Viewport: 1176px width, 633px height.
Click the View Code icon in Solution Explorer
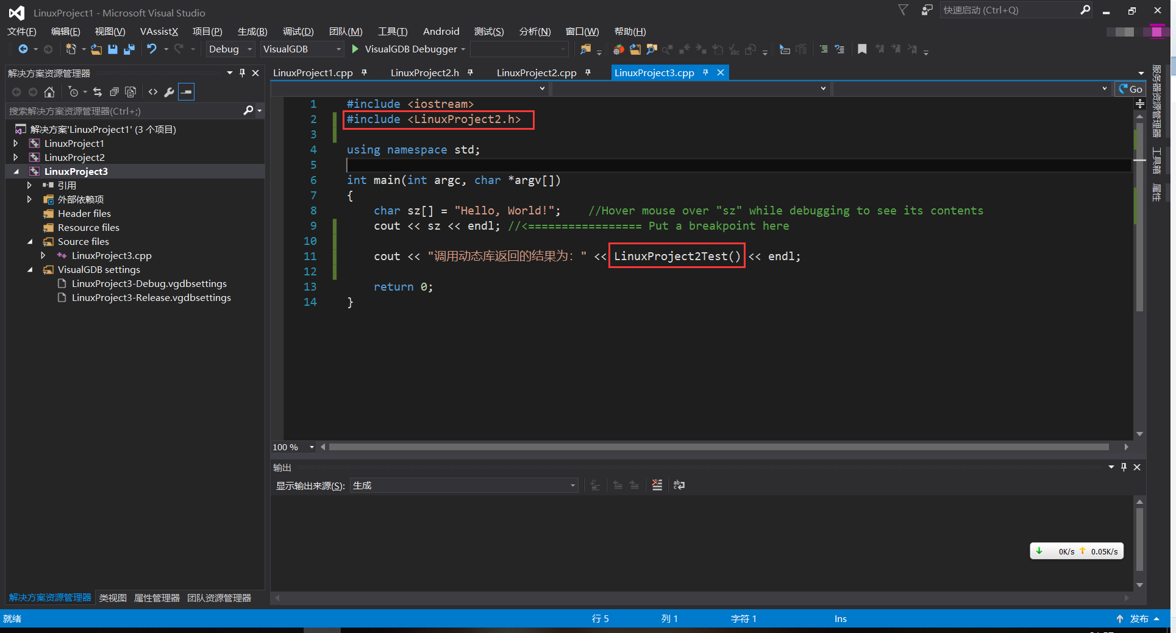153,92
